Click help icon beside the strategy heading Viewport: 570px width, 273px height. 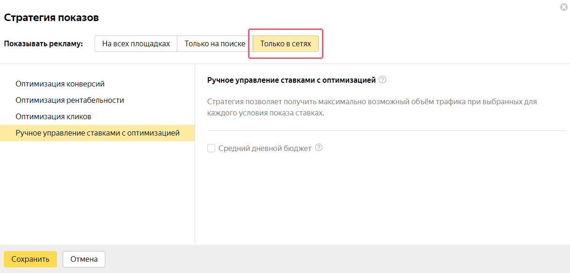[x=382, y=80]
